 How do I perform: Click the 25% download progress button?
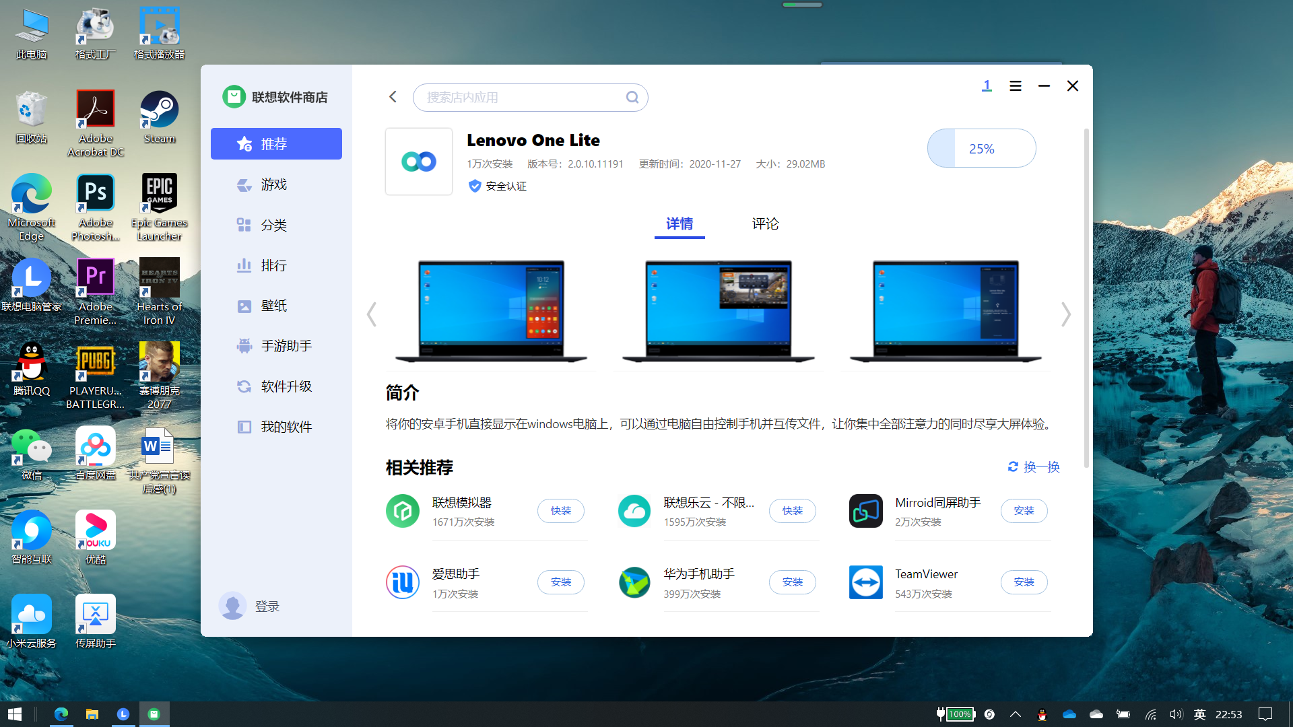click(981, 148)
